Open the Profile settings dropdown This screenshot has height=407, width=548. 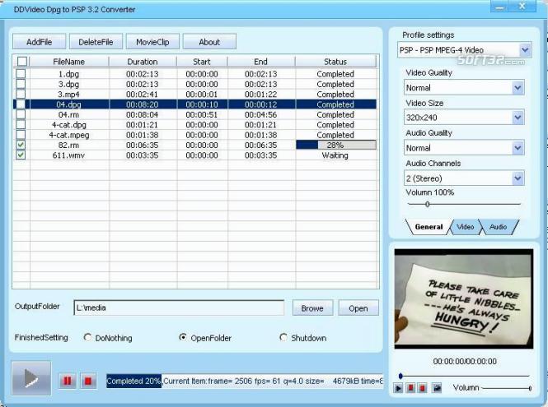point(525,50)
